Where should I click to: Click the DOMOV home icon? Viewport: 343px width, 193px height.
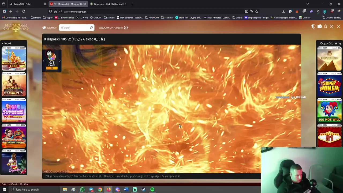pyautogui.click(x=44, y=28)
